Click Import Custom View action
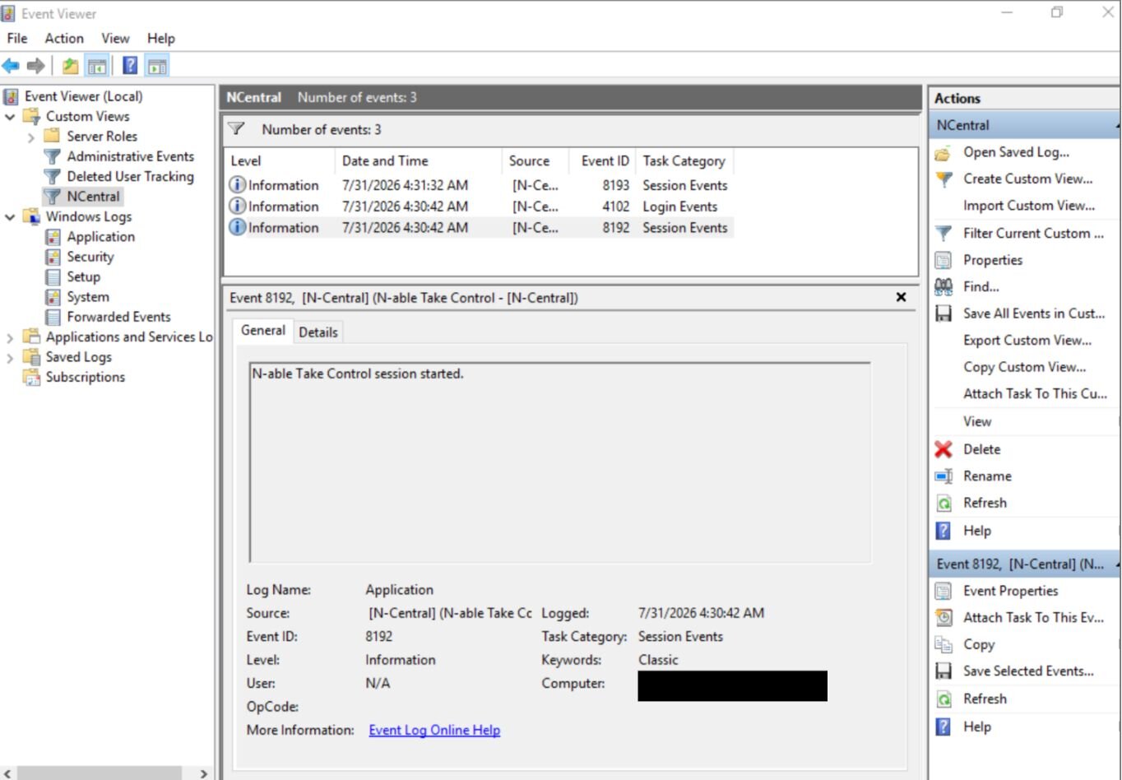Viewport: 1122px width, 780px height. pos(1029,206)
